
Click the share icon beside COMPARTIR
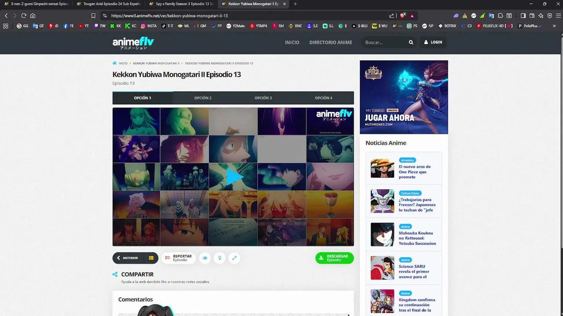tap(115, 274)
